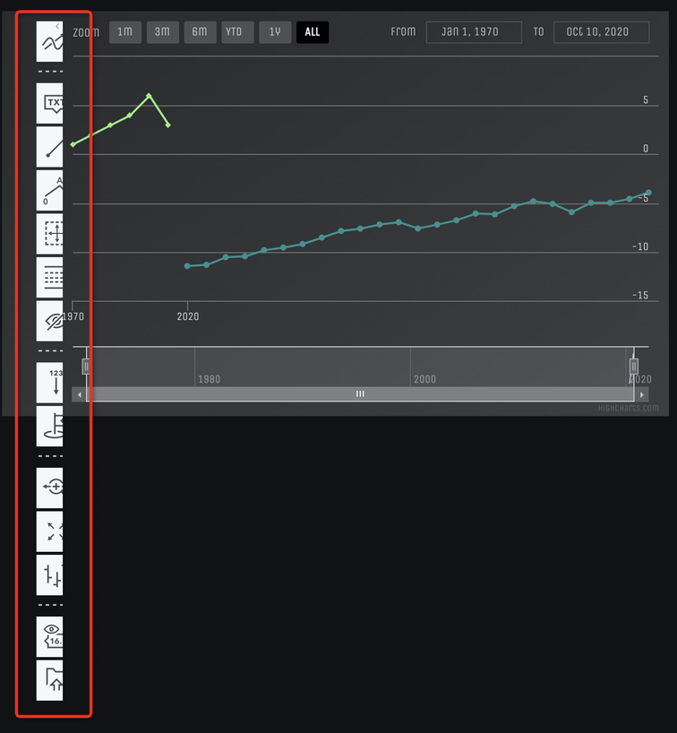Activate the zoom-in tool
Viewport: 677px width, 733px height.
click(x=49, y=487)
